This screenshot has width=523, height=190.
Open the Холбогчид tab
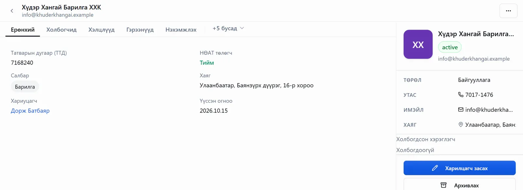point(61,30)
